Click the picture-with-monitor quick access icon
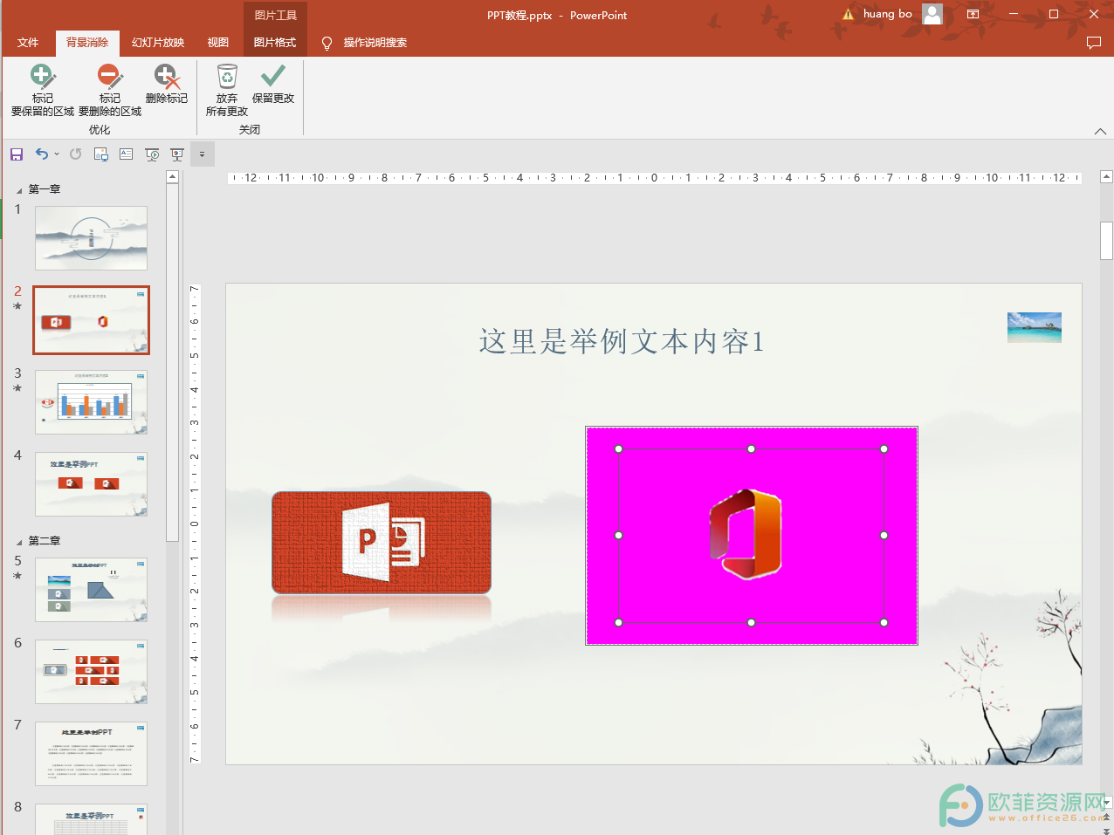The width and height of the screenshot is (1114, 835). (x=101, y=154)
